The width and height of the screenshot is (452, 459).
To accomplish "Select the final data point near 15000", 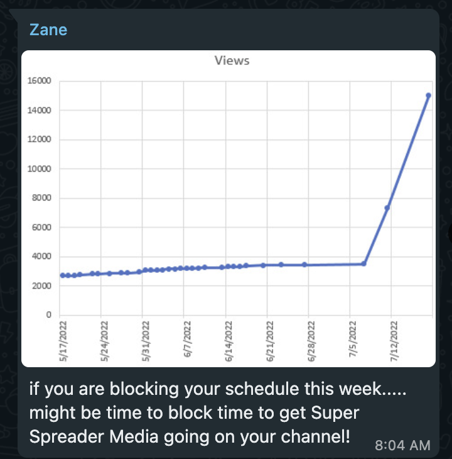I will (428, 96).
